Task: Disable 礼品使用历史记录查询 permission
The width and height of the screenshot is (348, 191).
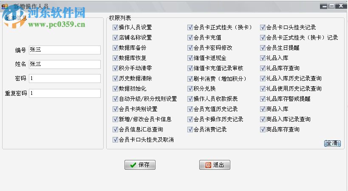Action: click(x=263, y=88)
